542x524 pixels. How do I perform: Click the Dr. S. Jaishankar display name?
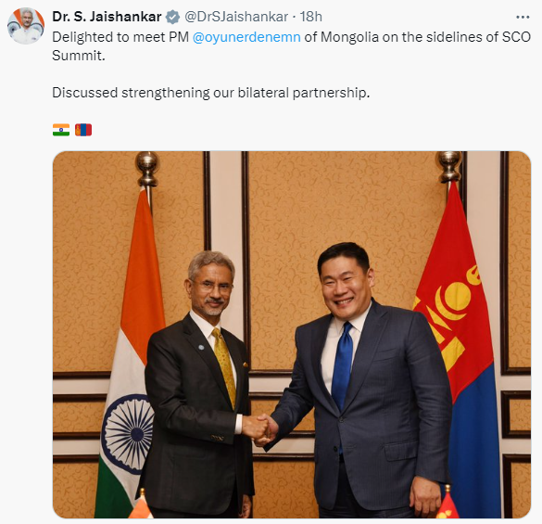(x=107, y=17)
